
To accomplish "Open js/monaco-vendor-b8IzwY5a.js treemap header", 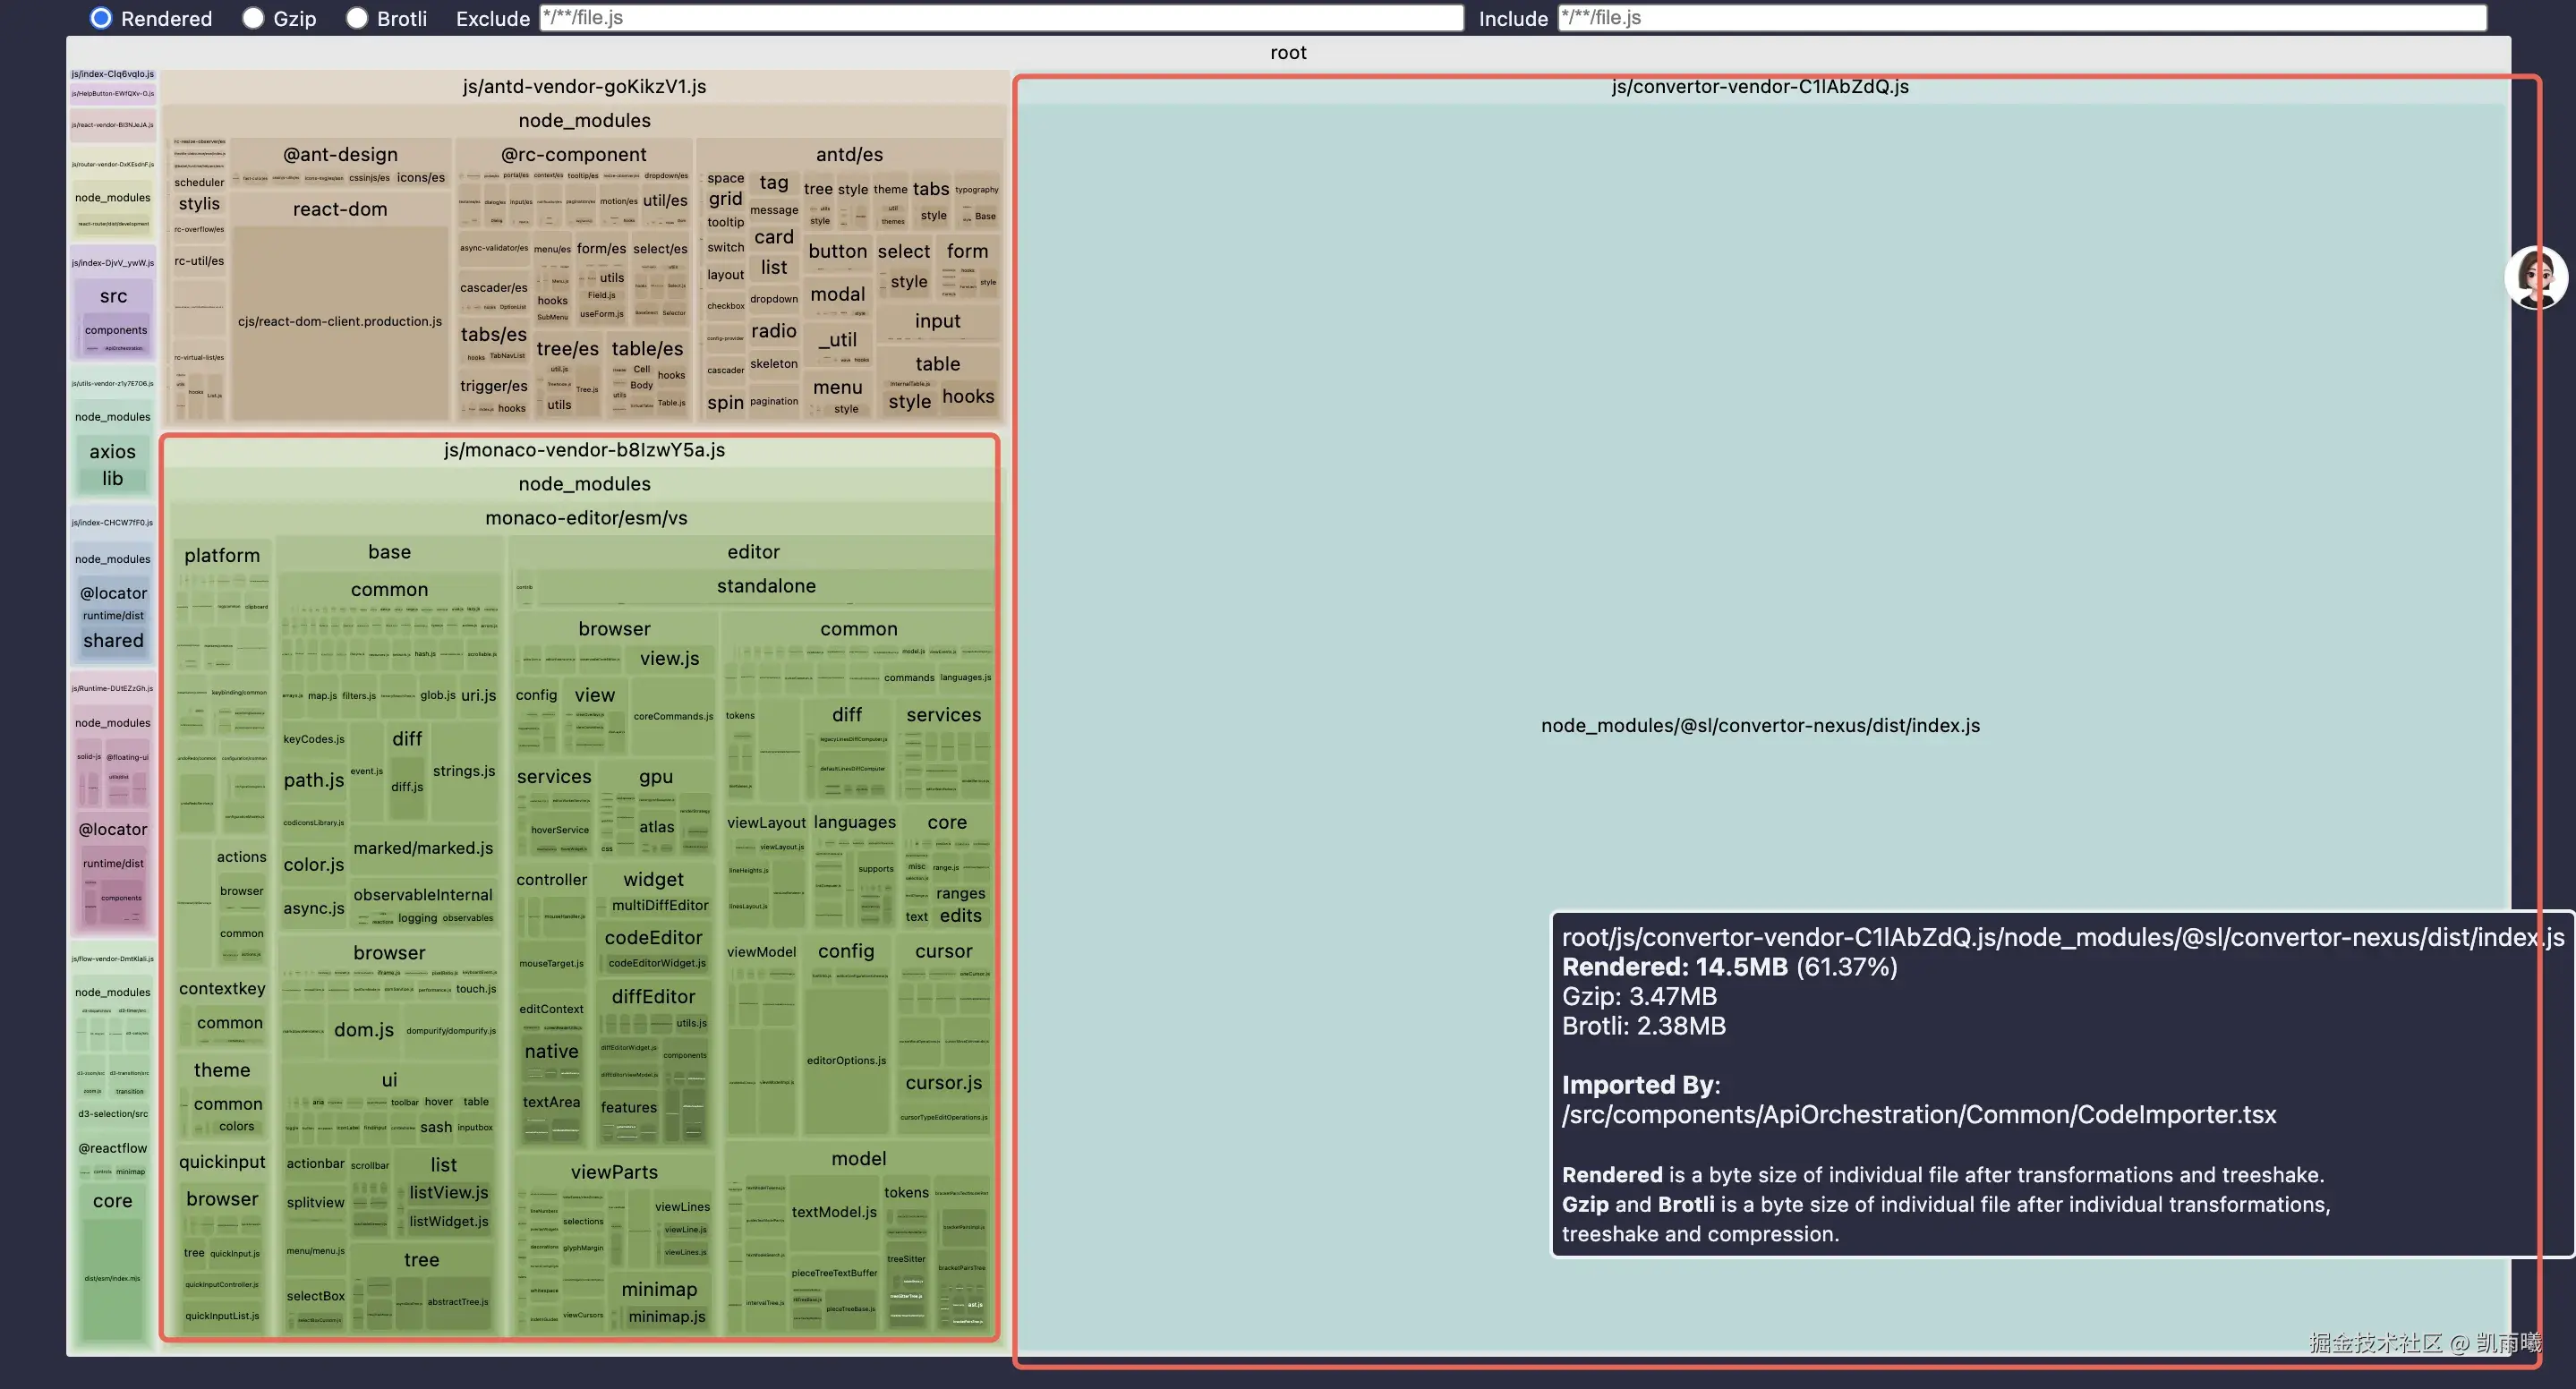I will pos(584,450).
